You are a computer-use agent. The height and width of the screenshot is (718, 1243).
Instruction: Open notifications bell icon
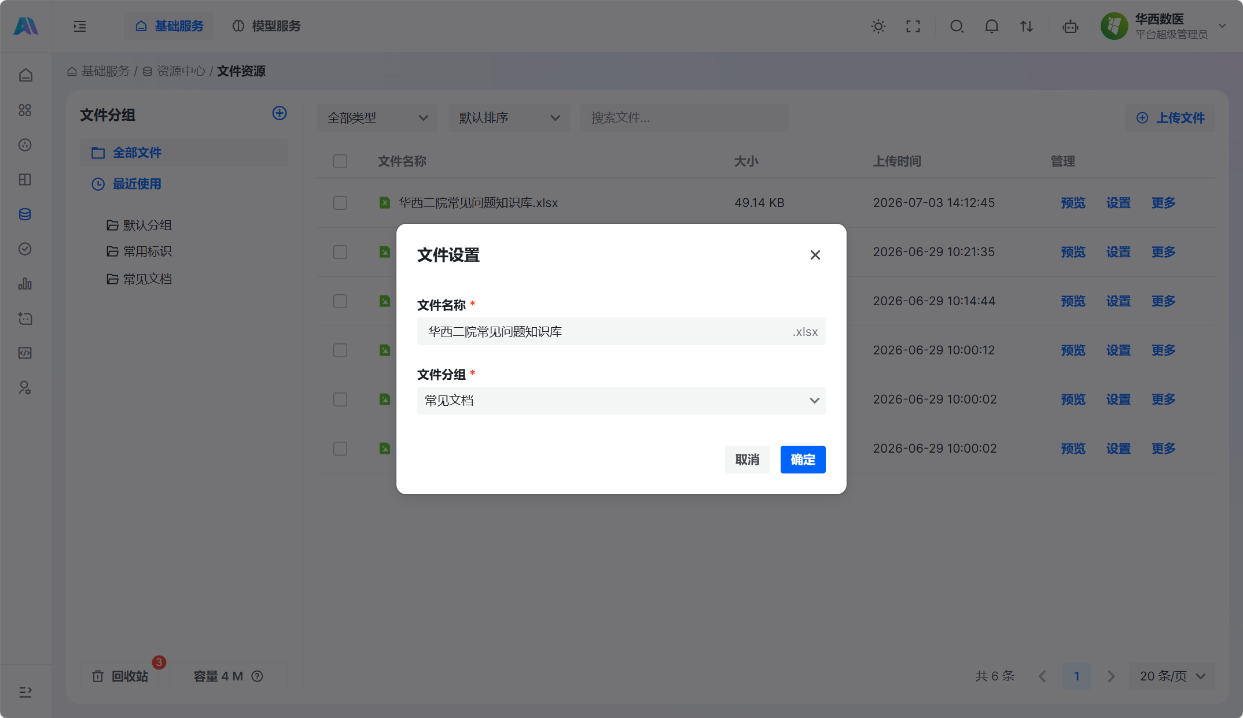[992, 26]
